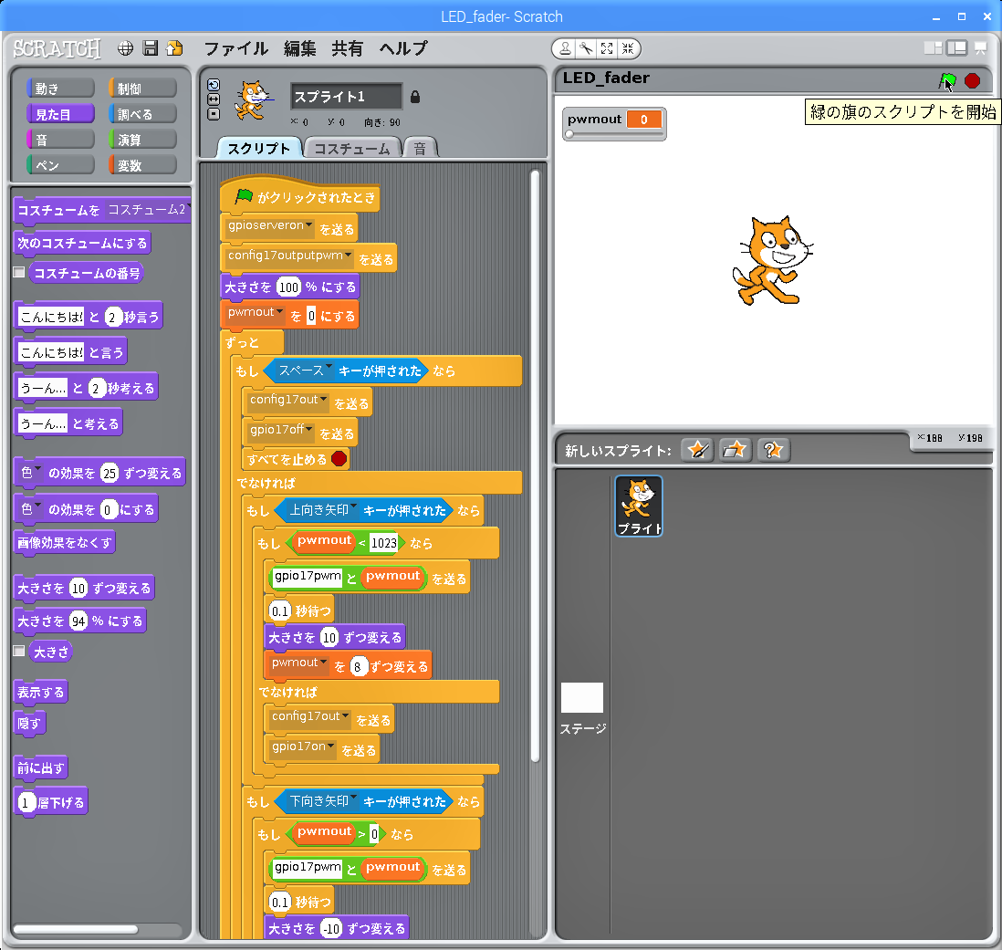Edit the 1023 value in comparison block

click(x=383, y=542)
